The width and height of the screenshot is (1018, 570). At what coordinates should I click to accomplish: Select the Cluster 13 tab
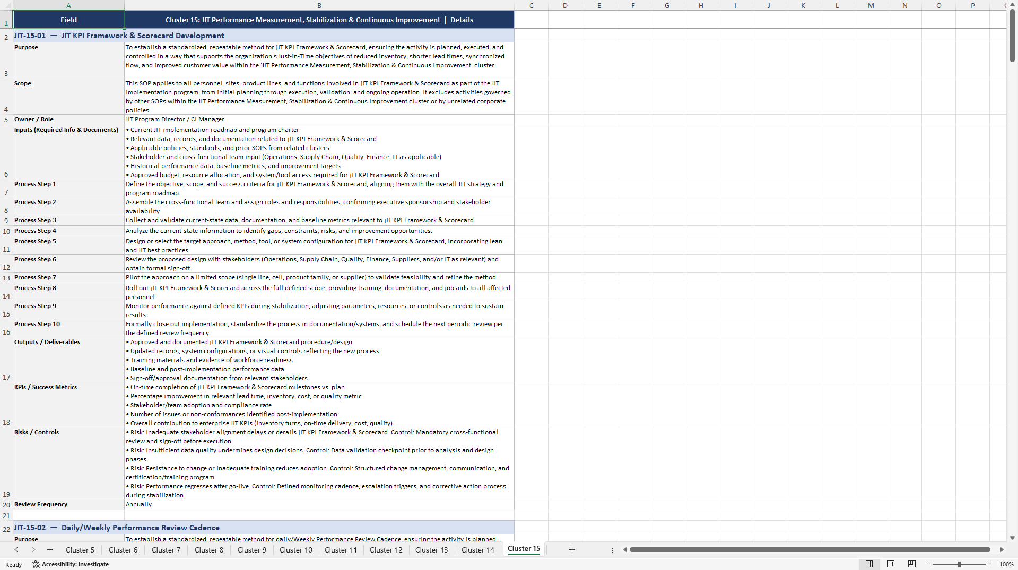[x=432, y=550]
